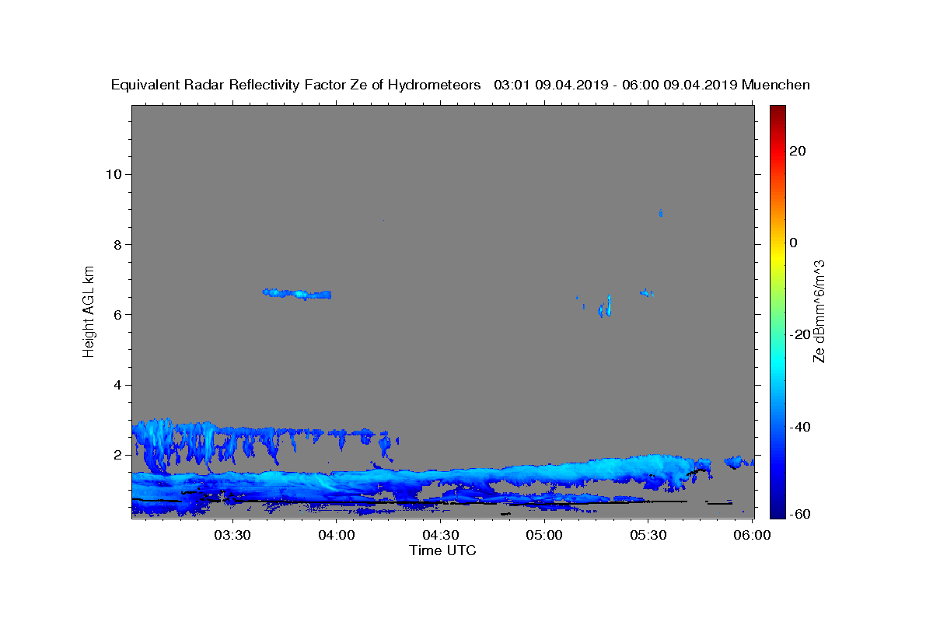The image size is (933, 622).
Task: Click the '03:30' time tick label
Action: click(x=232, y=535)
